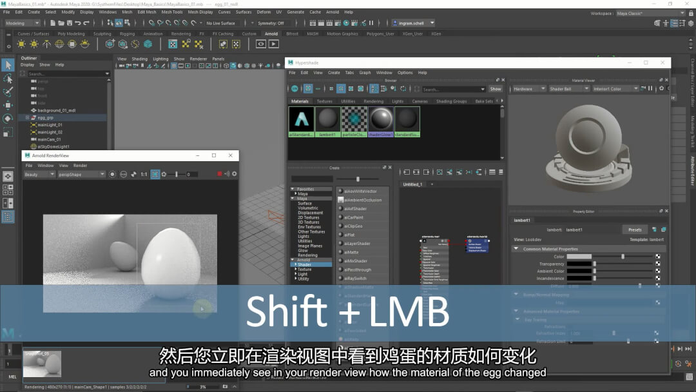The height and width of the screenshot is (392, 696).
Task: Create Arnold StandIn shelf icon
Action: [110, 44]
